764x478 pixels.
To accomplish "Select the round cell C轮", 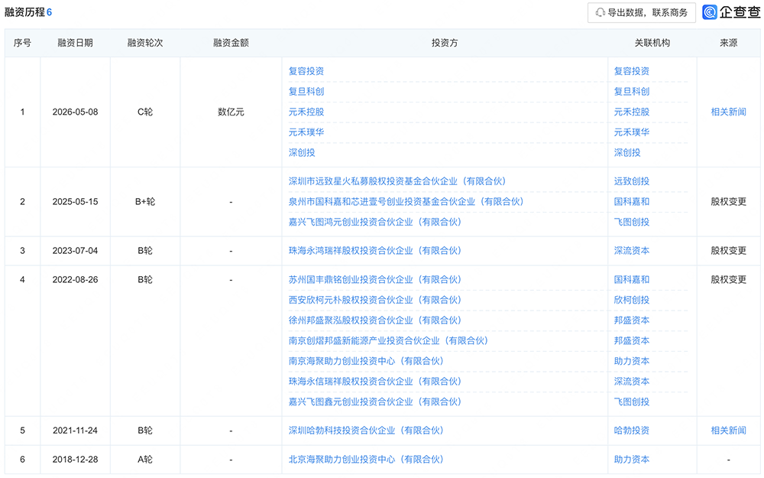I will (145, 112).
